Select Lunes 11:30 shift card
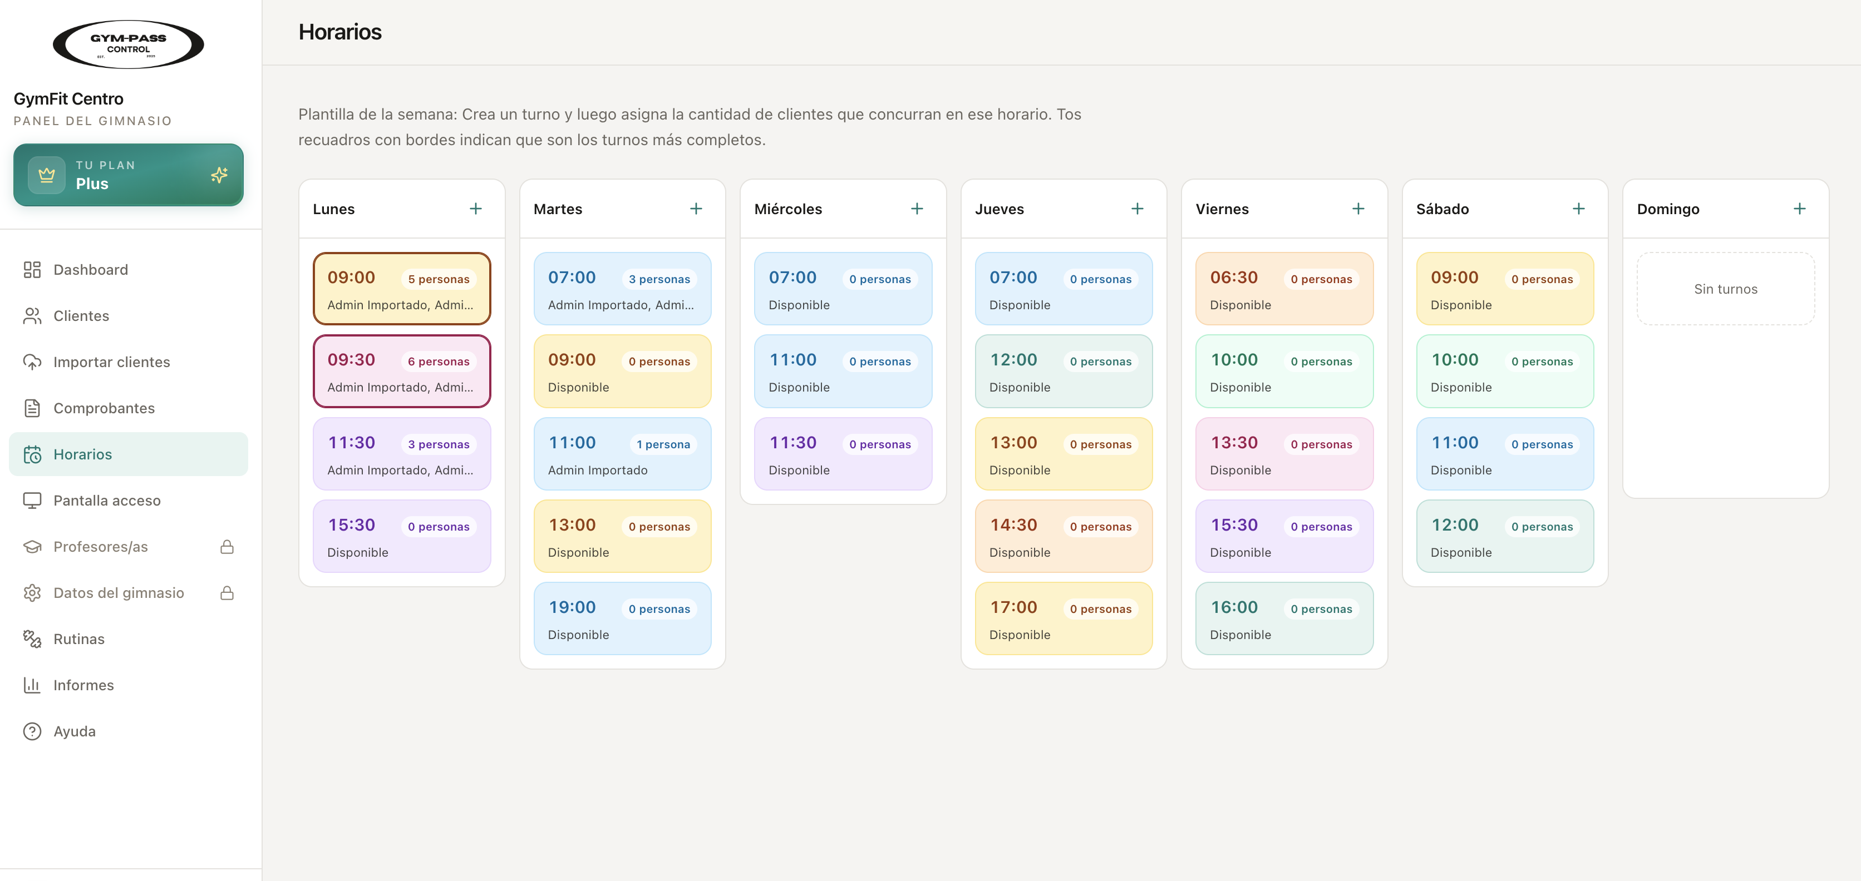 point(402,454)
